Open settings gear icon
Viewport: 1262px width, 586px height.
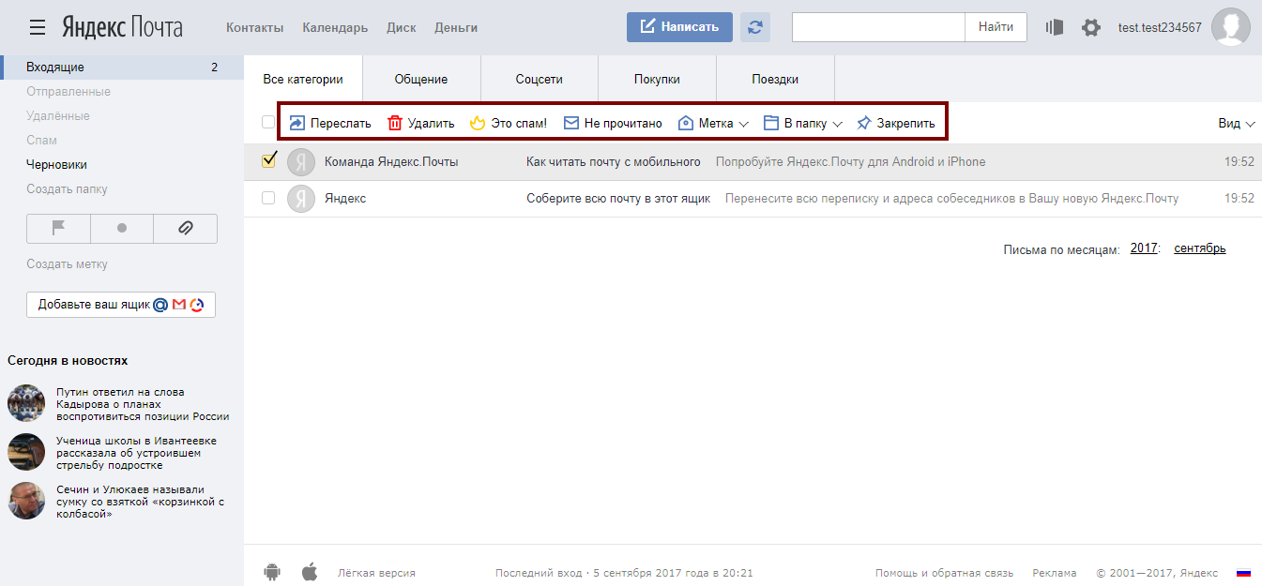pos(1090,27)
